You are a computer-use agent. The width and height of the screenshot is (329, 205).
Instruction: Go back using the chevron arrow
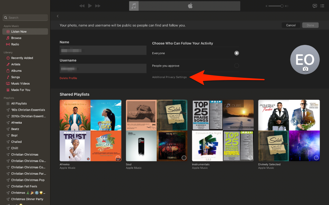click(58, 16)
